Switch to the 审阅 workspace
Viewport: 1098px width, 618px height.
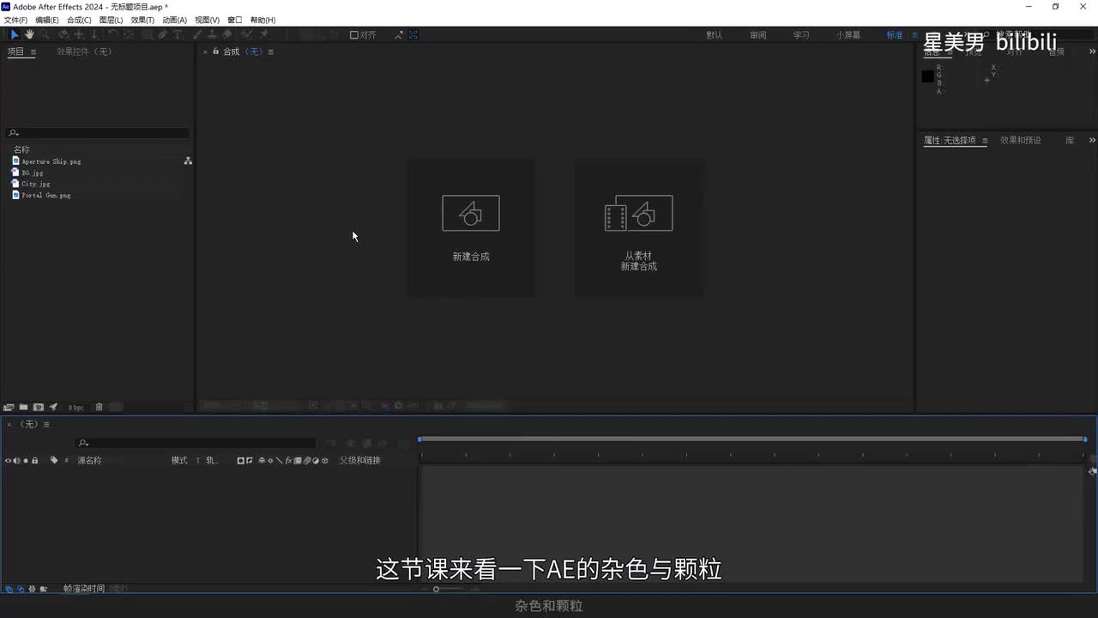coord(757,35)
